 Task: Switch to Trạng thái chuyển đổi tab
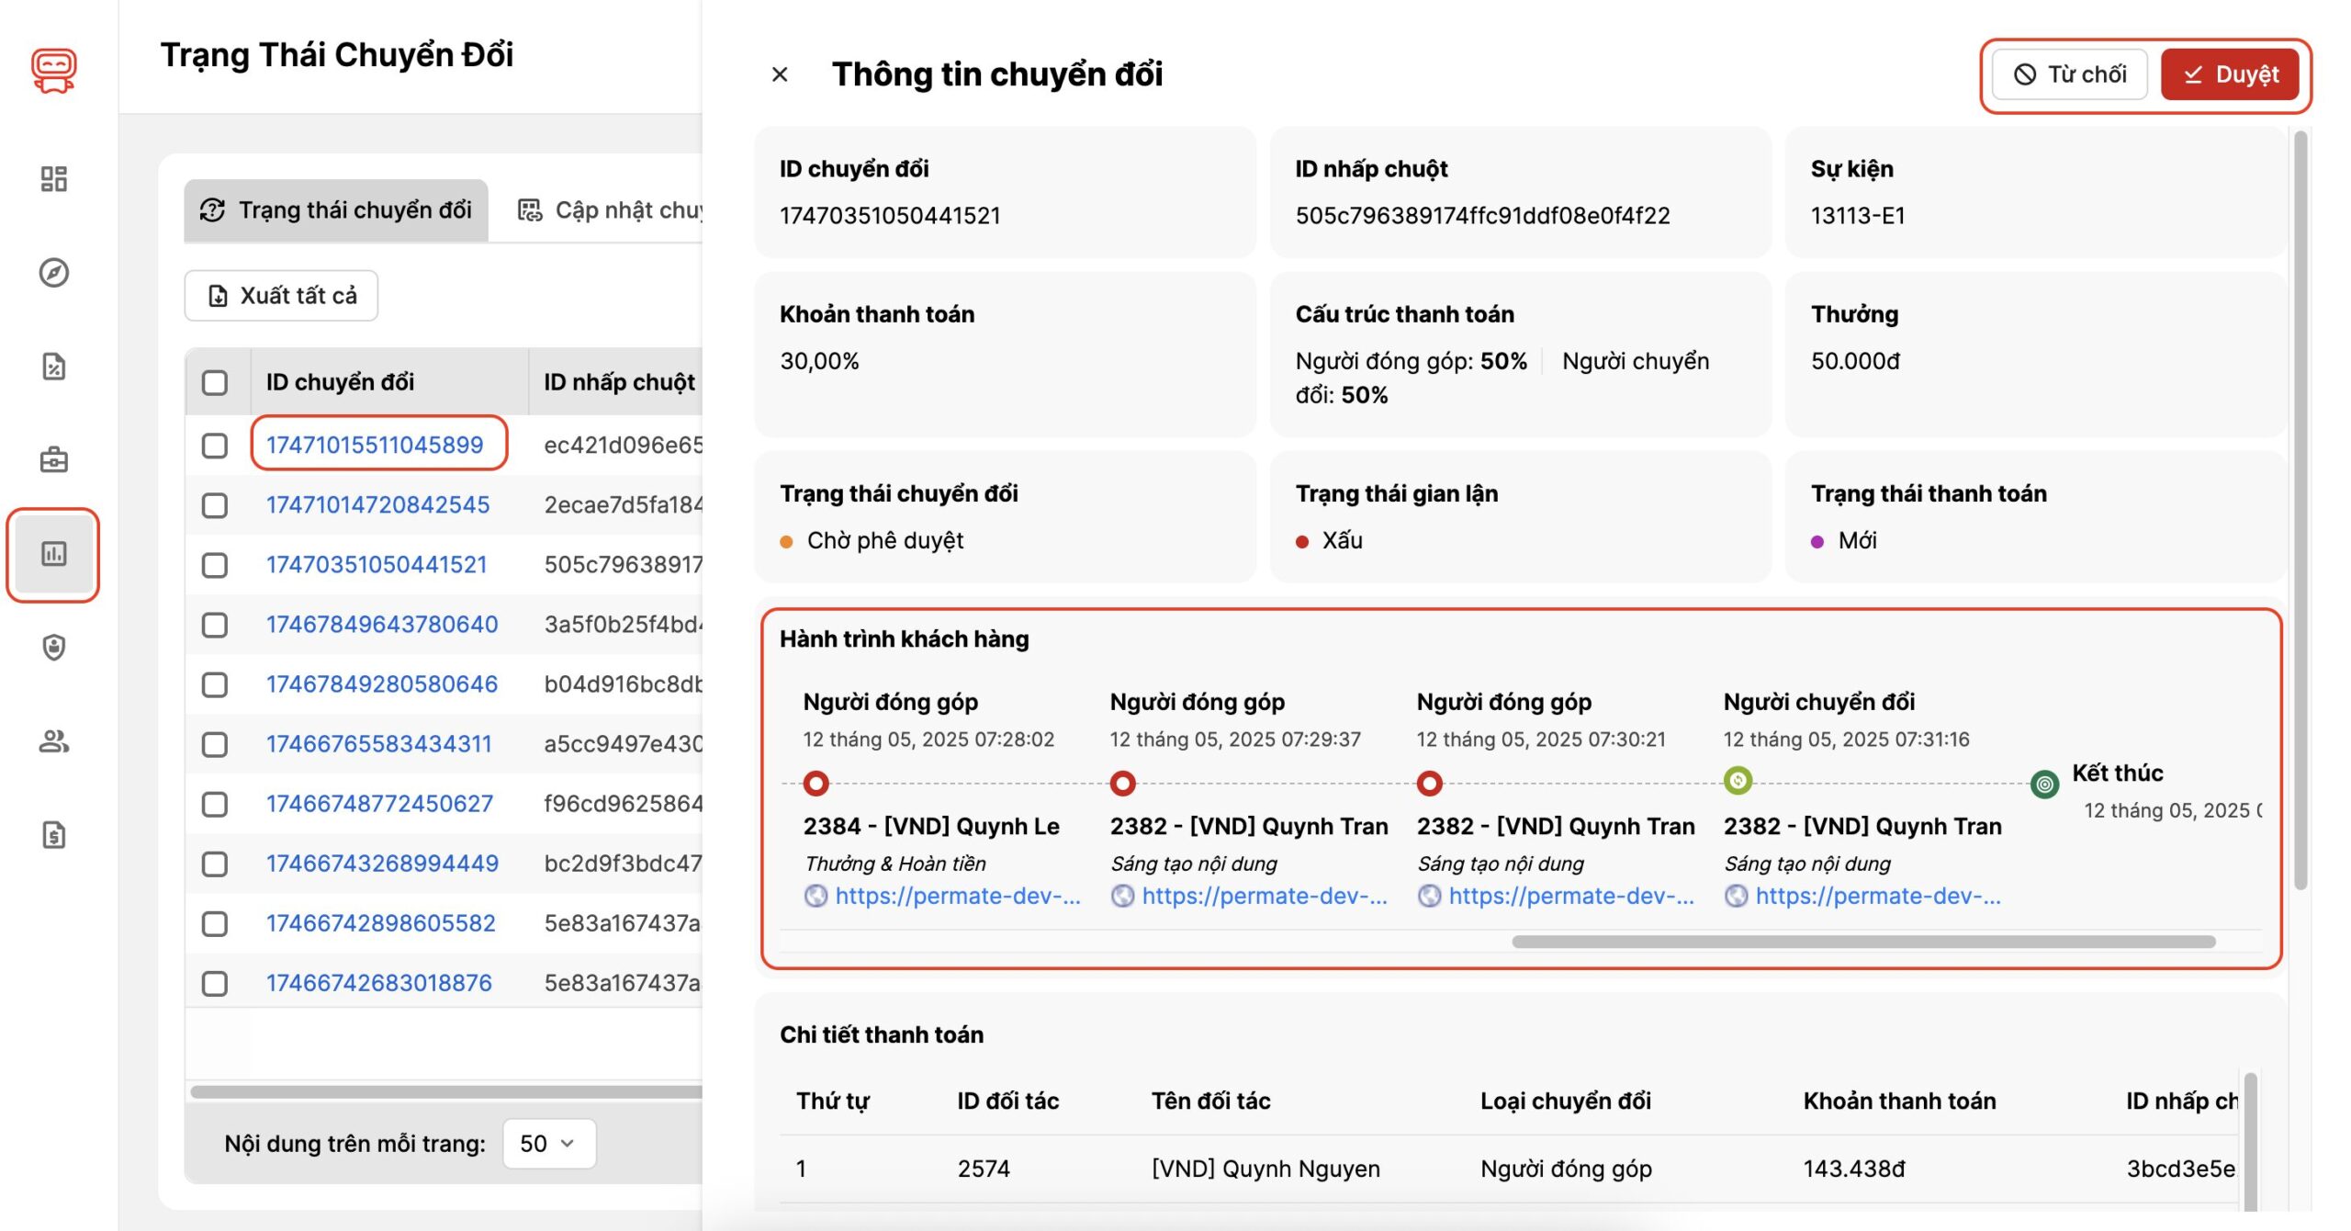pos(336,210)
